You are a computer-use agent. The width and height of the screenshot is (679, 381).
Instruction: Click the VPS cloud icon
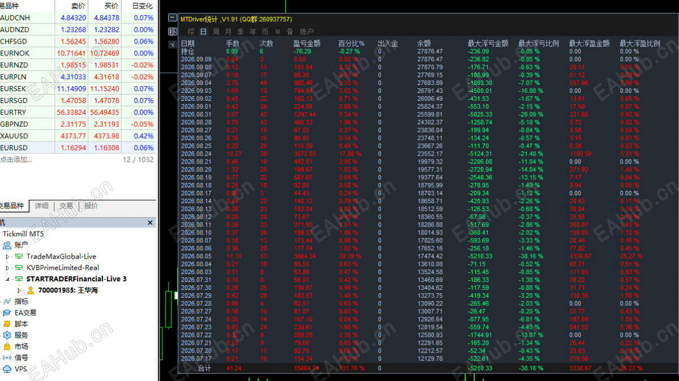(x=7, y=369)
